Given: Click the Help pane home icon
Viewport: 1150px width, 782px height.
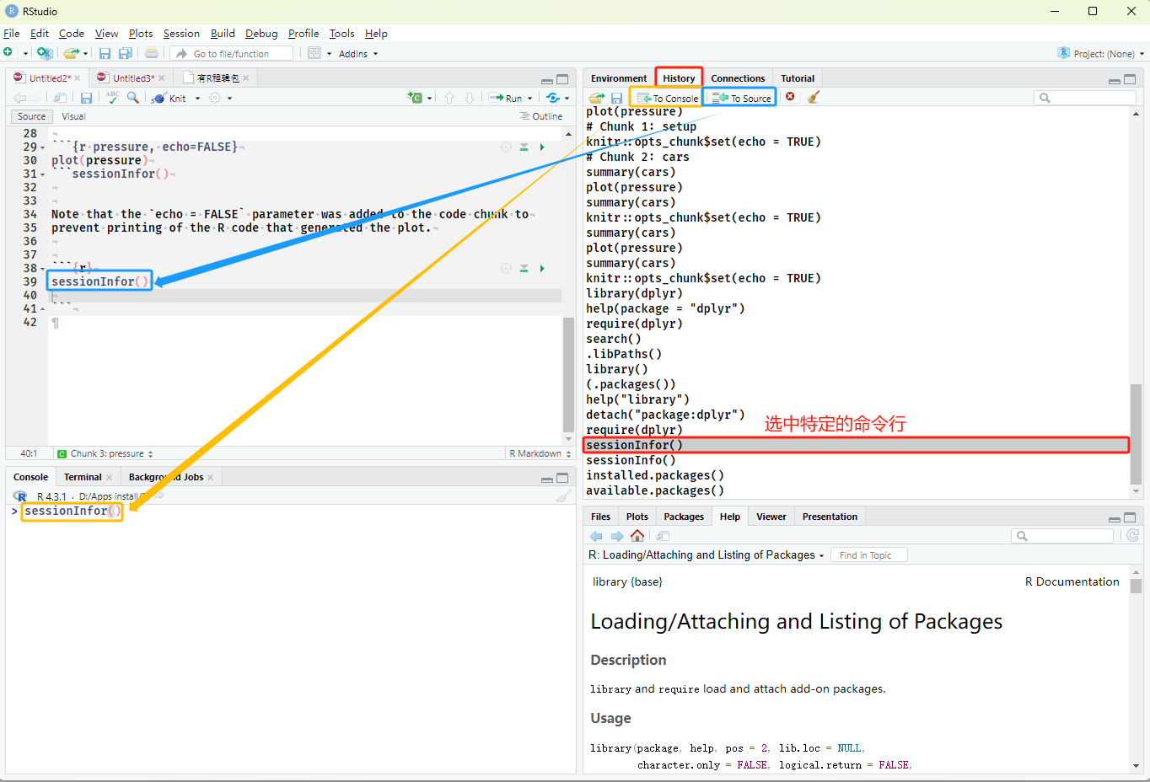Looking at the screenshot, I should 637,536.
